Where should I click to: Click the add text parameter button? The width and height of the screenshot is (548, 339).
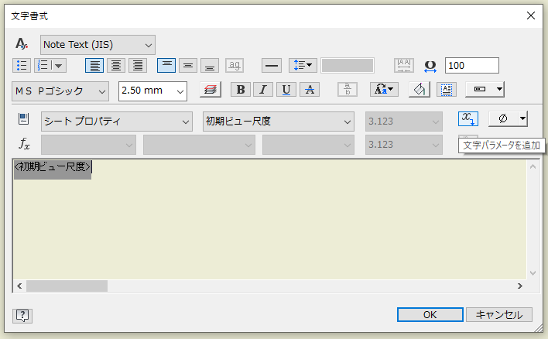click(468, 119)
